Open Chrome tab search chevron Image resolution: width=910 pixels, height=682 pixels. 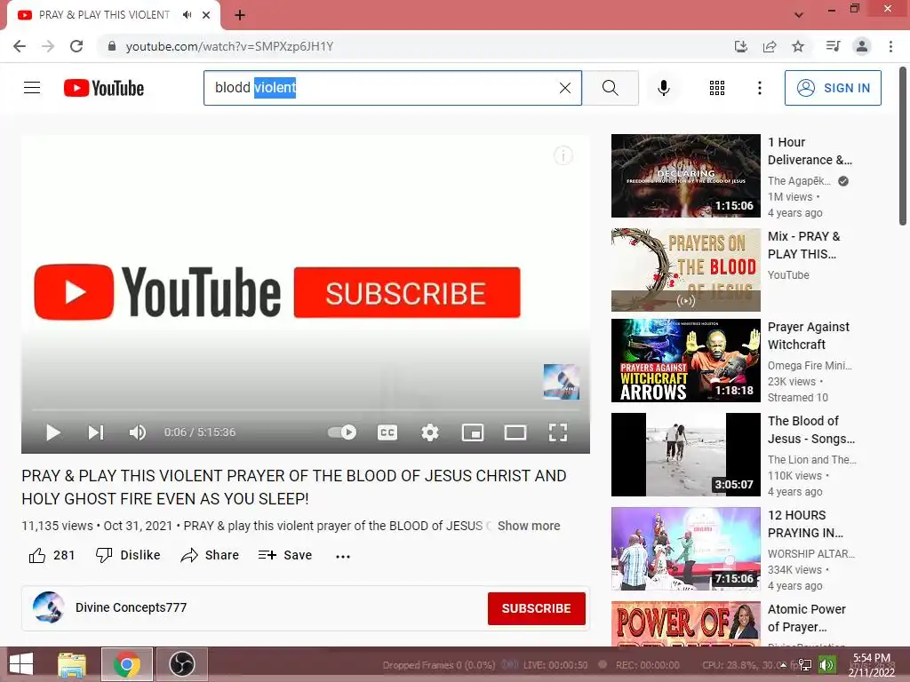799,15
